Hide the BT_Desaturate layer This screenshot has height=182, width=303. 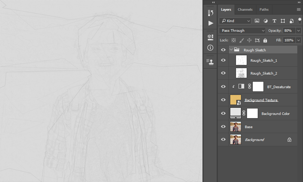(223, 86)
